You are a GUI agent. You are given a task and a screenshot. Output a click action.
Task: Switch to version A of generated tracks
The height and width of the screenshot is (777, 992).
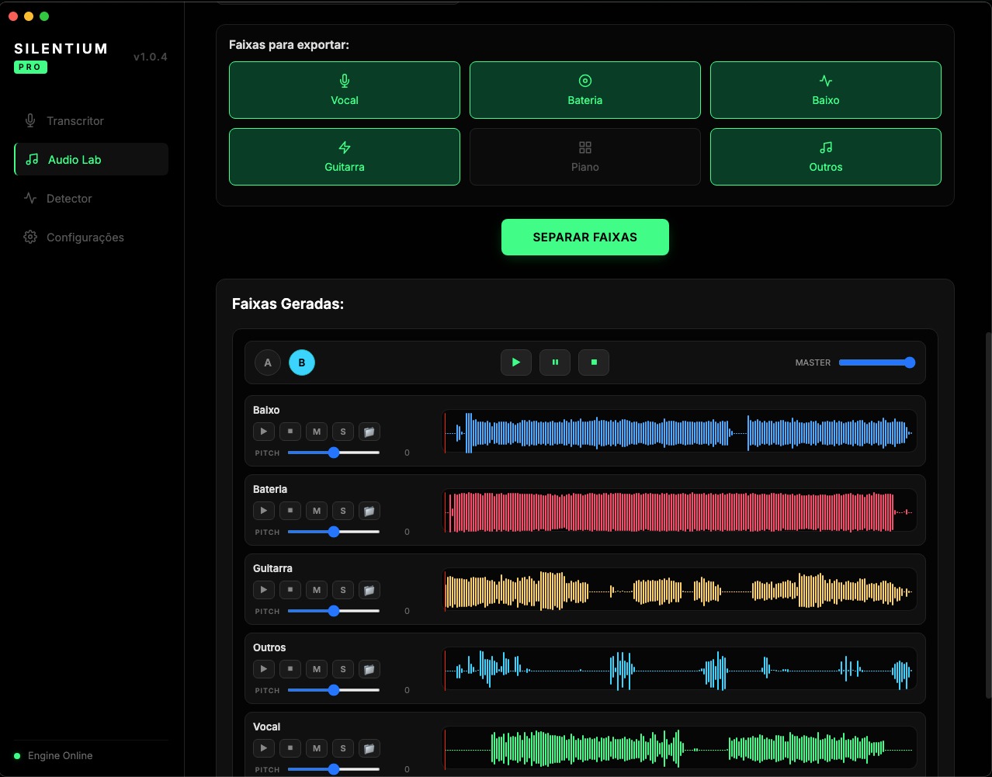click(267, 362)
